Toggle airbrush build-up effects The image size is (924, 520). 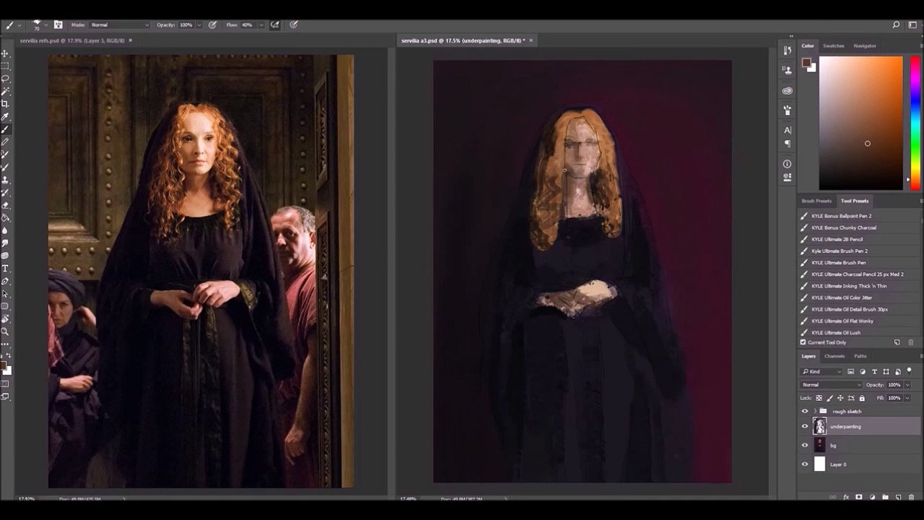[x=275, y=25]
